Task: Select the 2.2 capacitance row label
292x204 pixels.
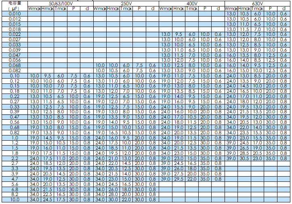Action: [14, 158]
